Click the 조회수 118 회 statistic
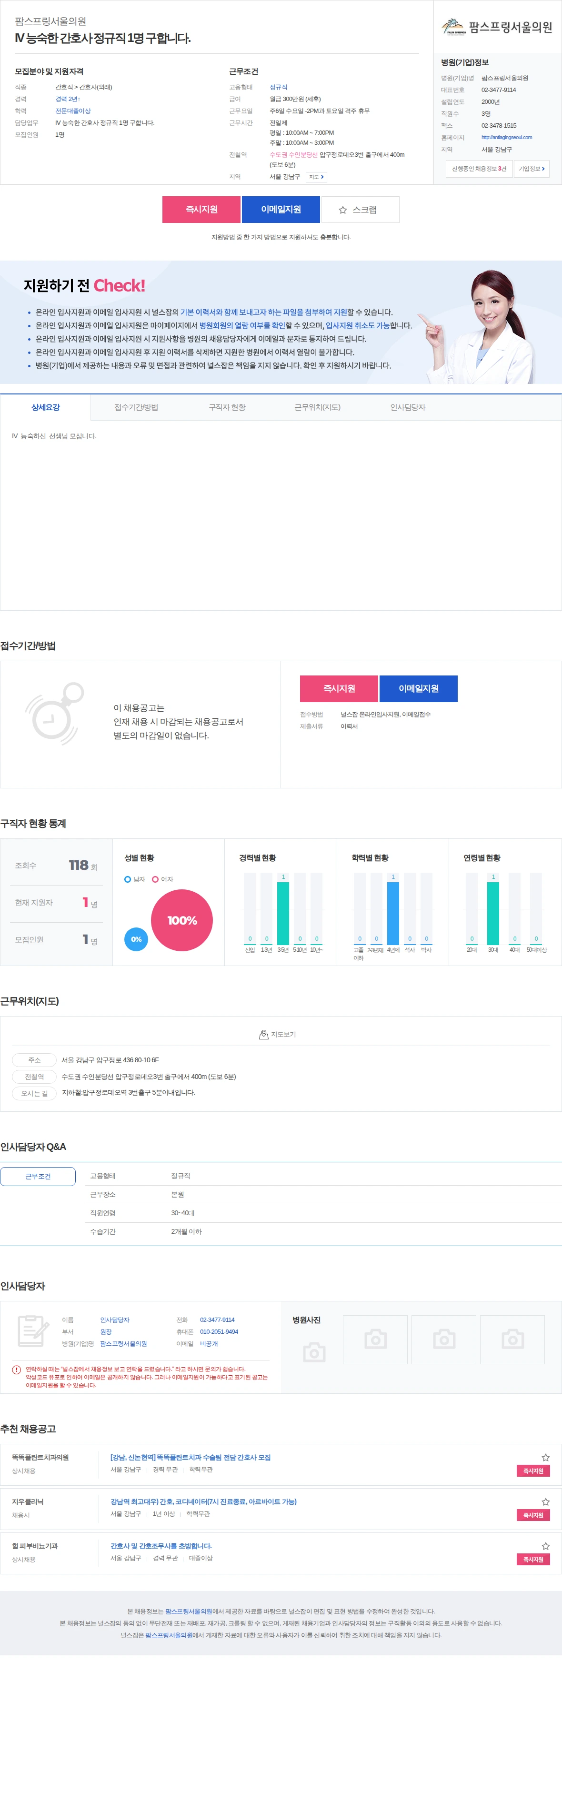Screen dimensions: 562x1803 click(x=56, y=866)
